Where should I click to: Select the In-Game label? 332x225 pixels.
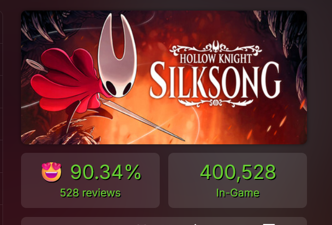click(x=238, y=193)
